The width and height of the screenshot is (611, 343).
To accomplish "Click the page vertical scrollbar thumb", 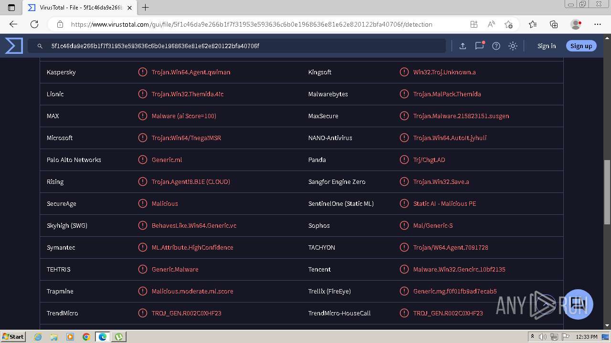I will point(607,192).
